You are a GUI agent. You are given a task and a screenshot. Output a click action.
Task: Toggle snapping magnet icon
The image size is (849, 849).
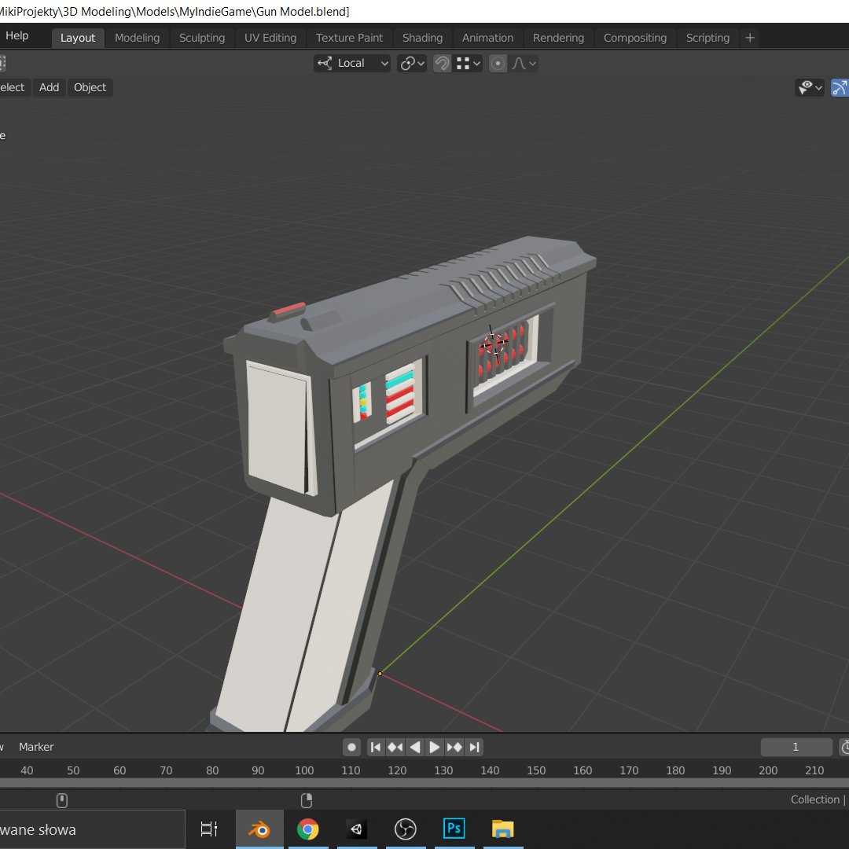click(x=442, y=64)
